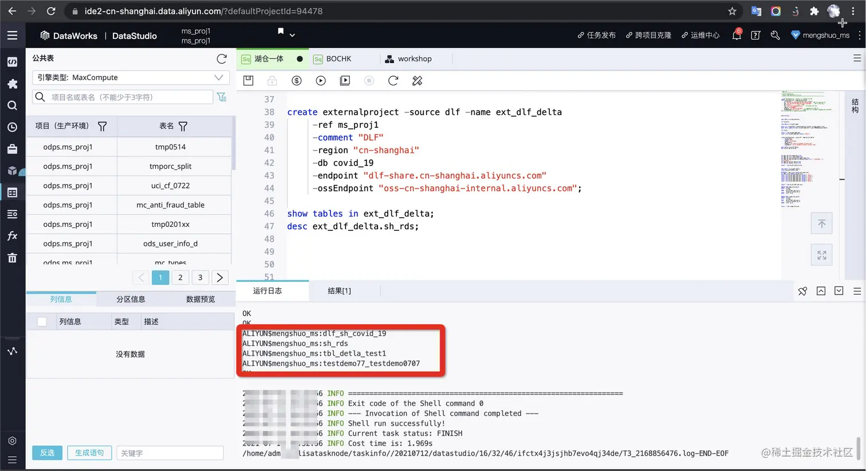This screenshot has width=866, height=471.
Task: Select table row tmp0514
Action: [x=129, y=147]
